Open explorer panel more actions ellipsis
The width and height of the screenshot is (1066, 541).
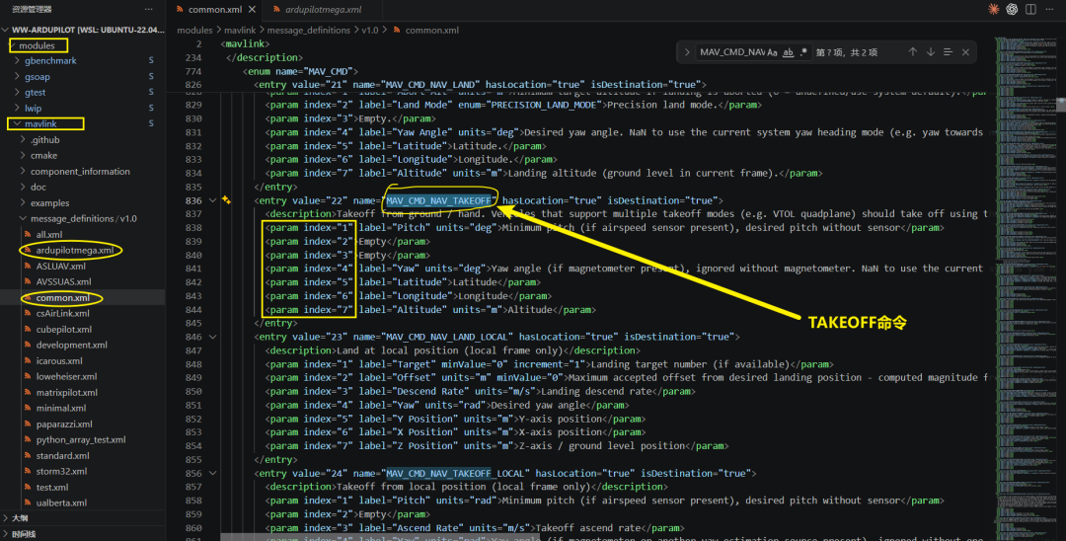(x=148, y=9)
